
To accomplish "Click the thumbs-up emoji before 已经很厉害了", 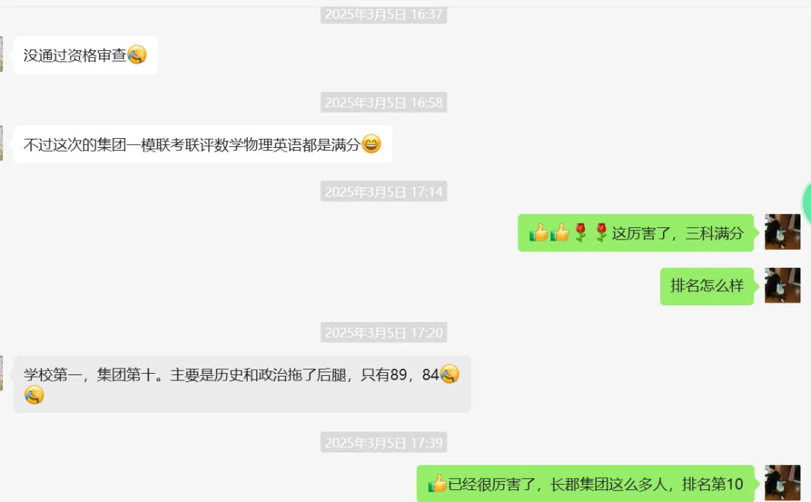I will click(437, 483).
